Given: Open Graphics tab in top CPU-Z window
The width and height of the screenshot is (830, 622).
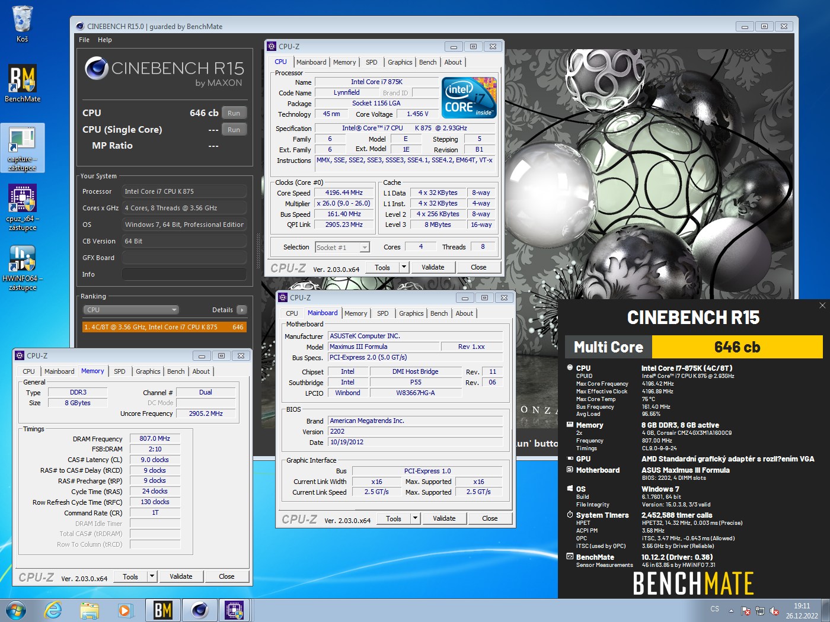Looking at the screenshot, I should pyautogui.click(x=400, y=62).
